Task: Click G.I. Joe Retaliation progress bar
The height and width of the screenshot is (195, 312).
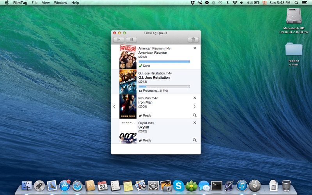Action: pyautogui.click(x=164, y=86)
